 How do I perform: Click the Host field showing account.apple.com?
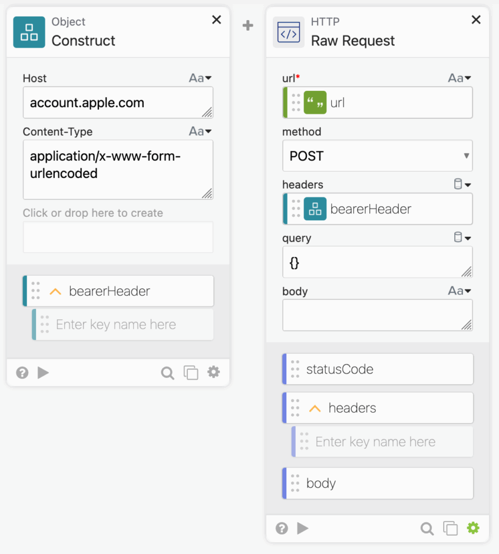118,102
